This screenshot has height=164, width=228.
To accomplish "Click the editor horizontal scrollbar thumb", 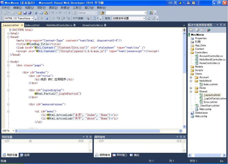I will [89, 131].
